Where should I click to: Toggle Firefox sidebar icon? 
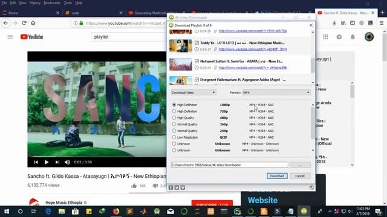point(353,23)
